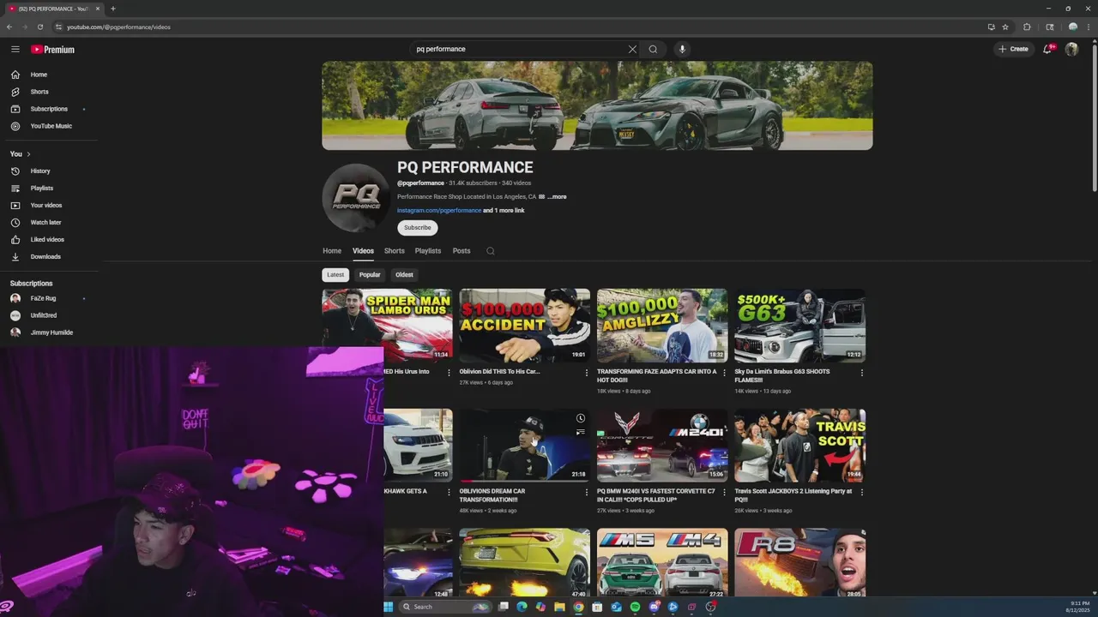Screen dimensions: 1098x617
Task: Switch to the channel Home tab
Action: 332,251
